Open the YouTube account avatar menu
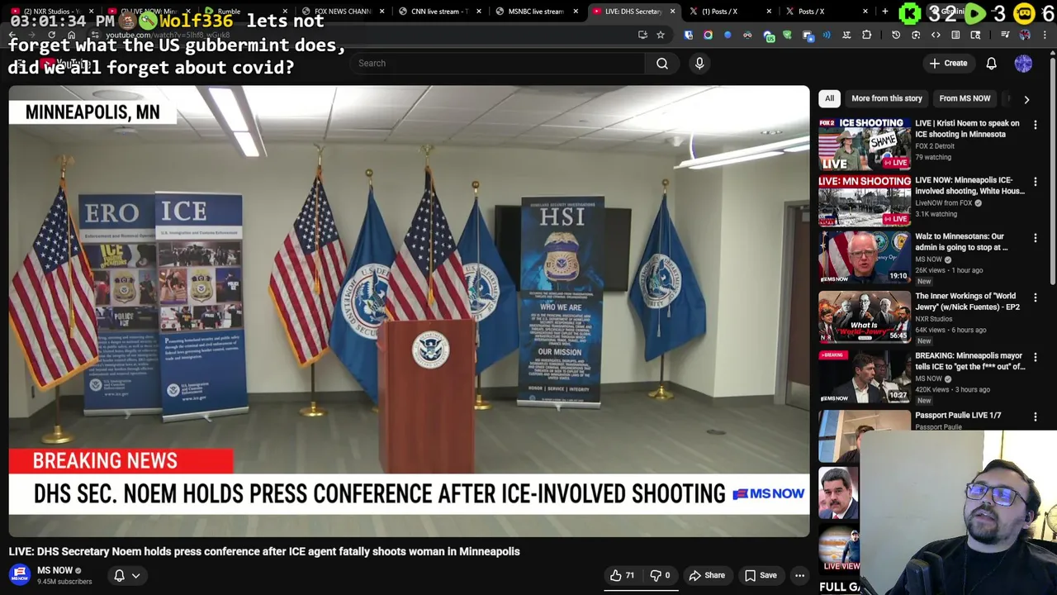Viewport: 1057px width, 595px height. 1023,63
